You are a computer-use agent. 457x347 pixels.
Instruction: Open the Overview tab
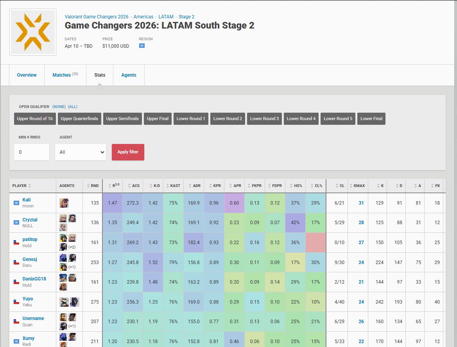click(27, 75)
